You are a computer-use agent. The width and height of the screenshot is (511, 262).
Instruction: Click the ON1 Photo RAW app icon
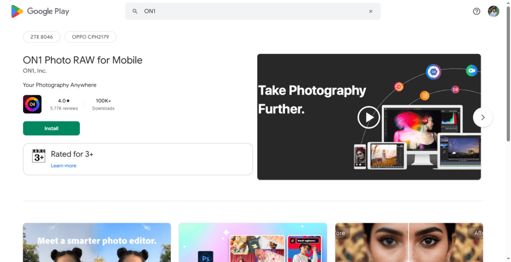click(32, 104)
